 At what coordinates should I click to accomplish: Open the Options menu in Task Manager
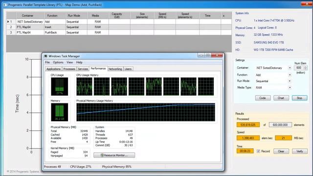58,63
